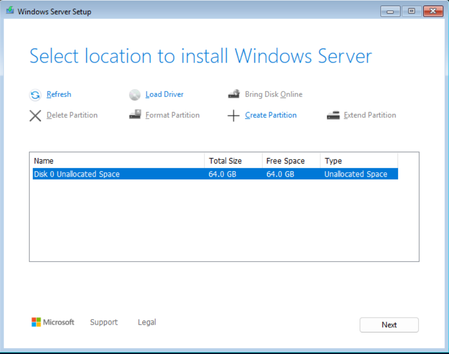
Task: Click the Total Size column header
Action: tap(225, 161)
